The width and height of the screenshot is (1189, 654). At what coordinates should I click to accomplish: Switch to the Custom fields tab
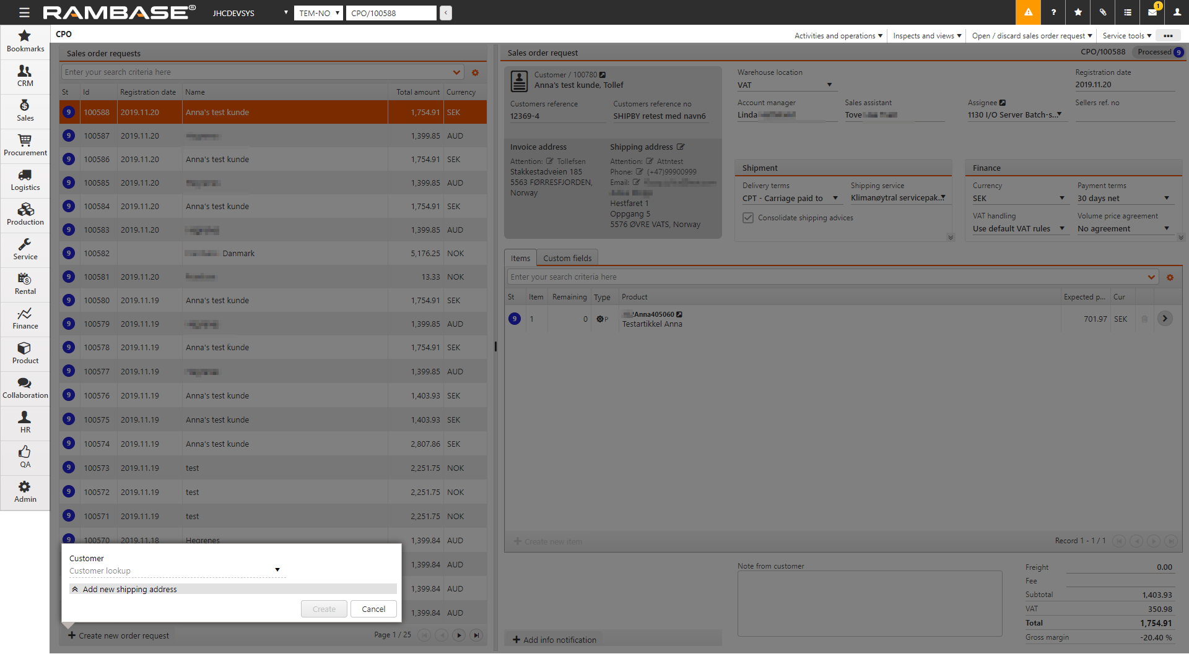tap(567, 259)
